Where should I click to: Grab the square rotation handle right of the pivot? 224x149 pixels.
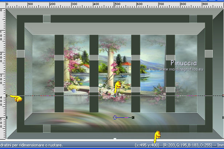pyautogui.click(x=133, y=117)
